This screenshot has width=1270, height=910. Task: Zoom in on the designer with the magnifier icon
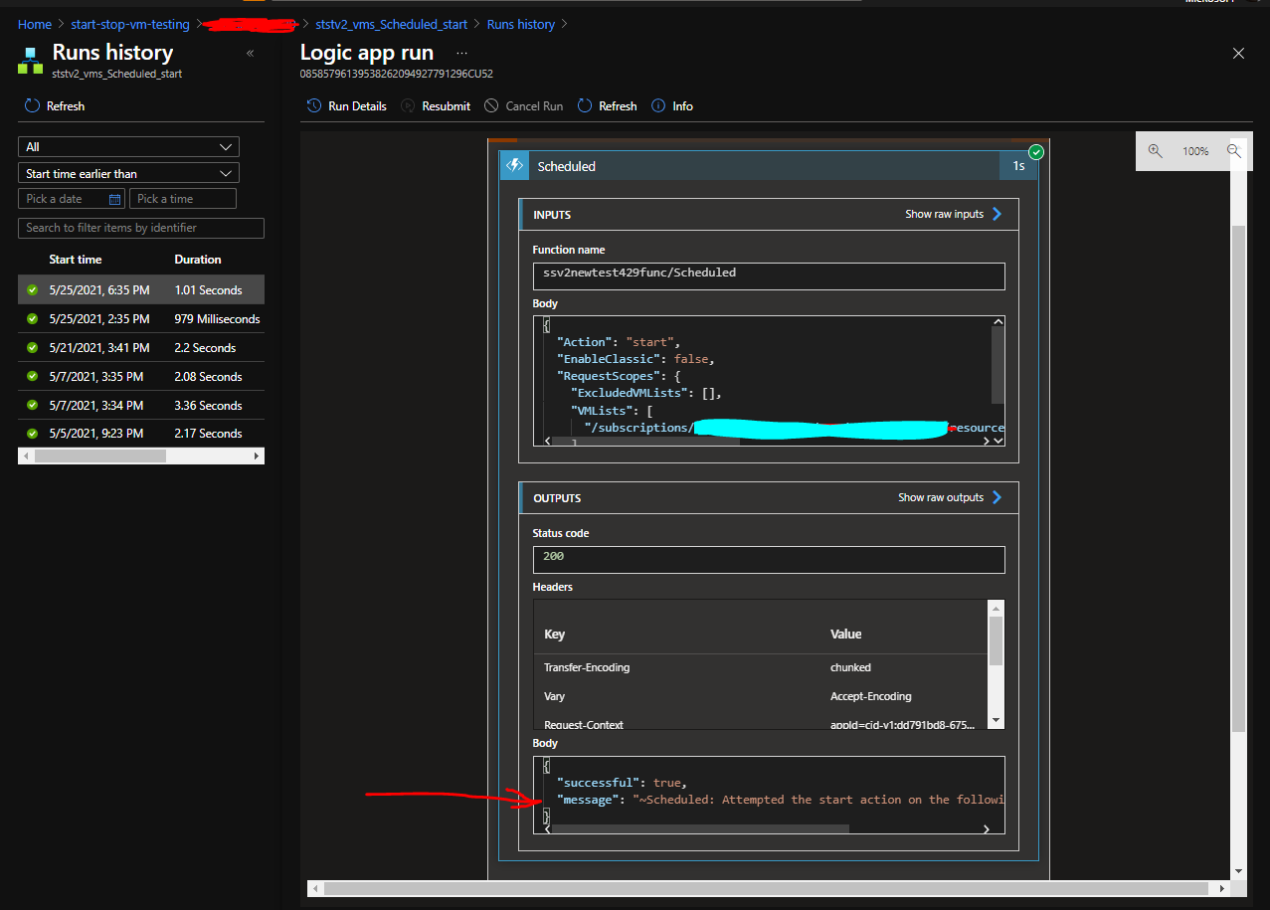tap(1155, 150)
